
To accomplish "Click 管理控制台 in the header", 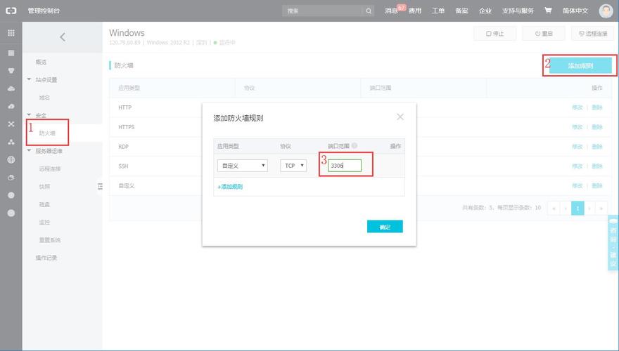I will 44,11.
